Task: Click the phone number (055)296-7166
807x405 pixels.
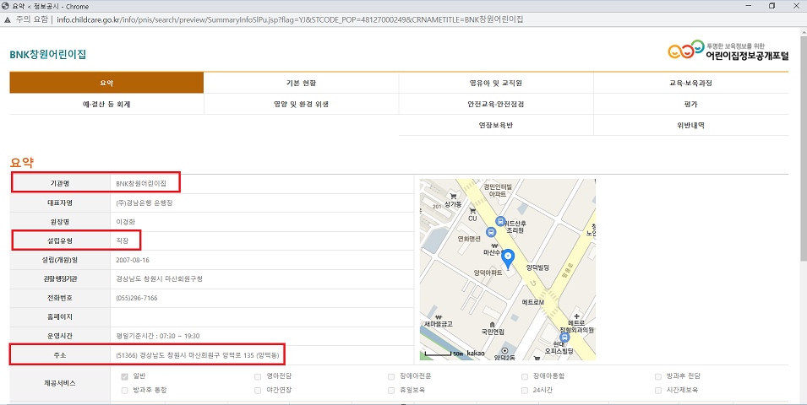Action: 137,298
